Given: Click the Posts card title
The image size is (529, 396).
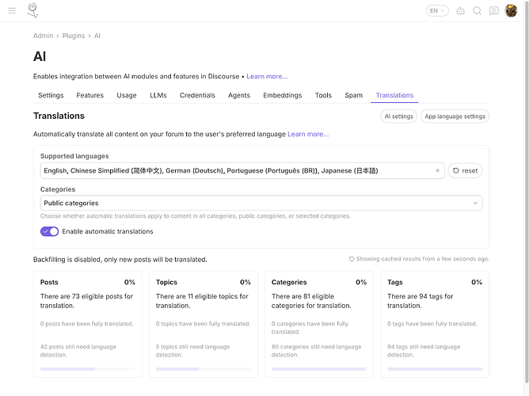Looking at the screenshot, I should coord(49,282).
